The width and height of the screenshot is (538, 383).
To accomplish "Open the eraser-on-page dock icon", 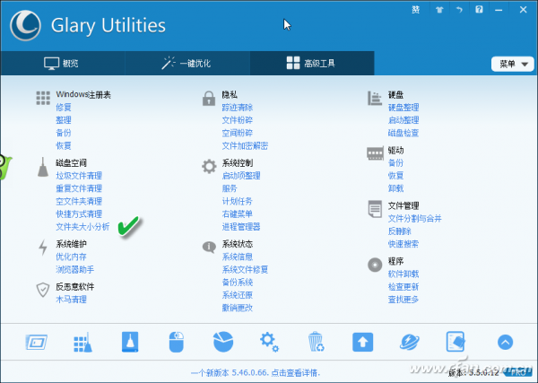I will [x=456, y=342].
